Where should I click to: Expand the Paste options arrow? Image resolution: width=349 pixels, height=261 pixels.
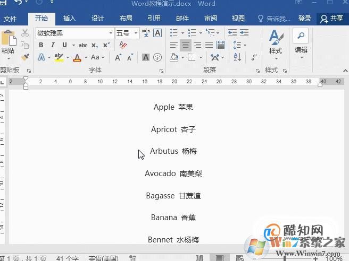9,58
